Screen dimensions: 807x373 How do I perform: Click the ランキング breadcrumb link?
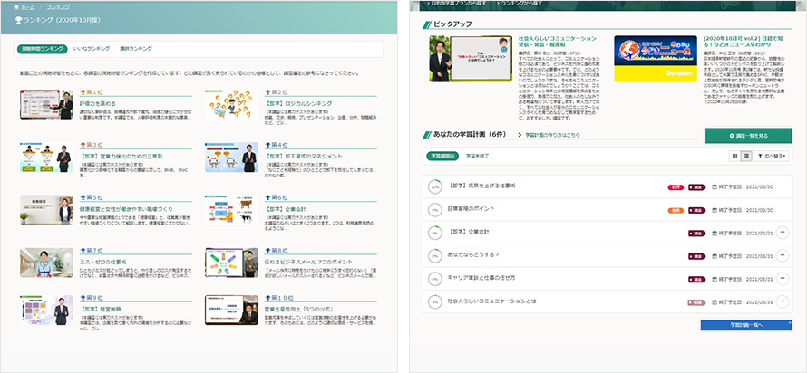click(x=58, y=7)
